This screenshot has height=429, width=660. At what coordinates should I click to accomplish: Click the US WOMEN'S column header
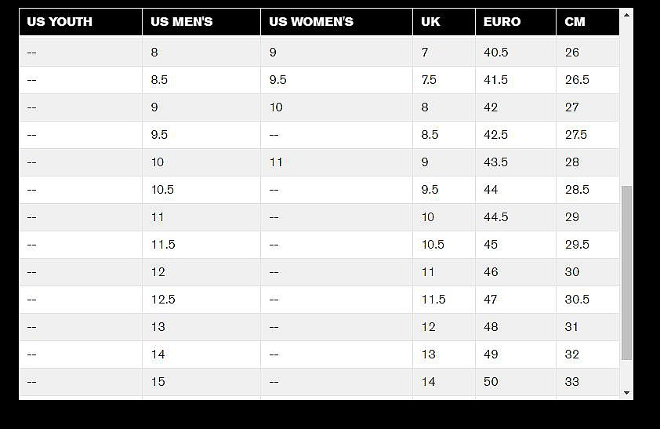[311, 22]
